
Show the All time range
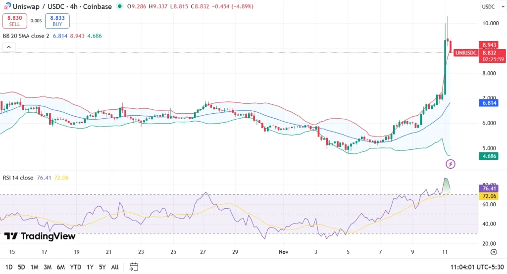(114, 267)
